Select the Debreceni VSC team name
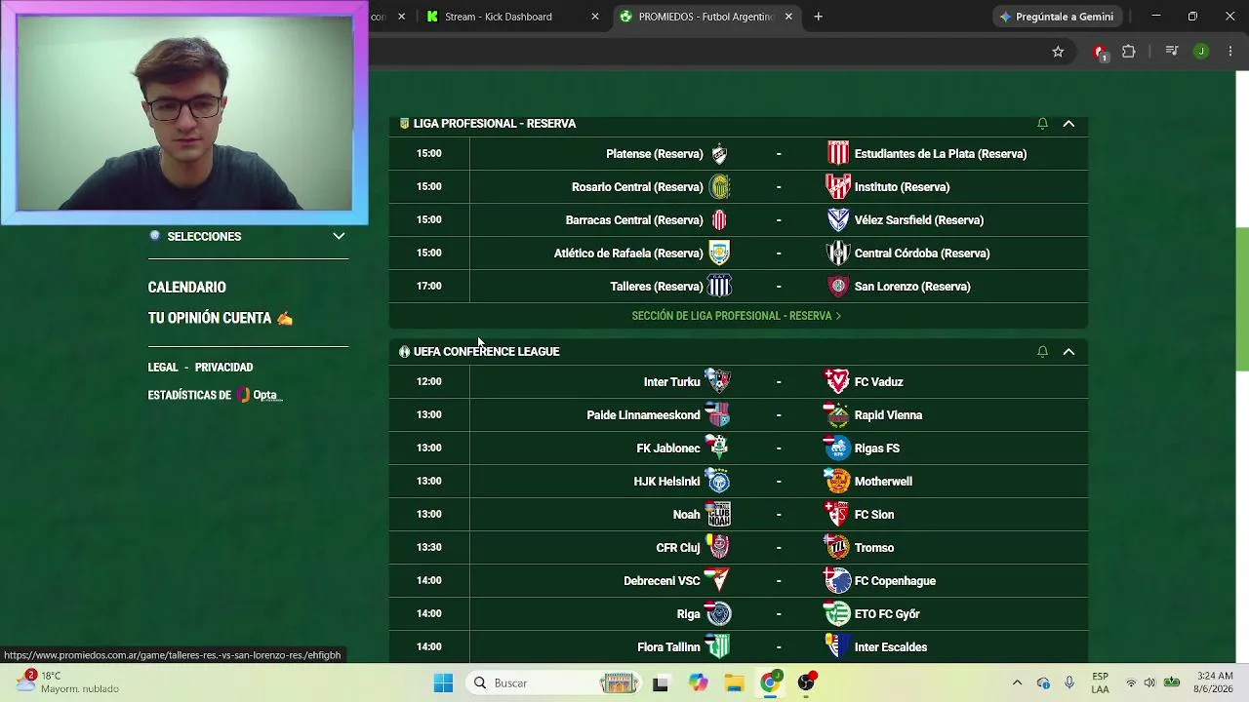This screenshot has height=702, width=1249. coord(662,581)
